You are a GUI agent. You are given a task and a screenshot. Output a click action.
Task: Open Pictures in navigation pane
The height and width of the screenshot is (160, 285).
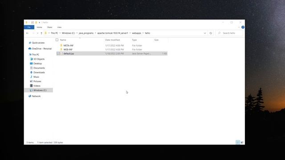pos(37,81)
